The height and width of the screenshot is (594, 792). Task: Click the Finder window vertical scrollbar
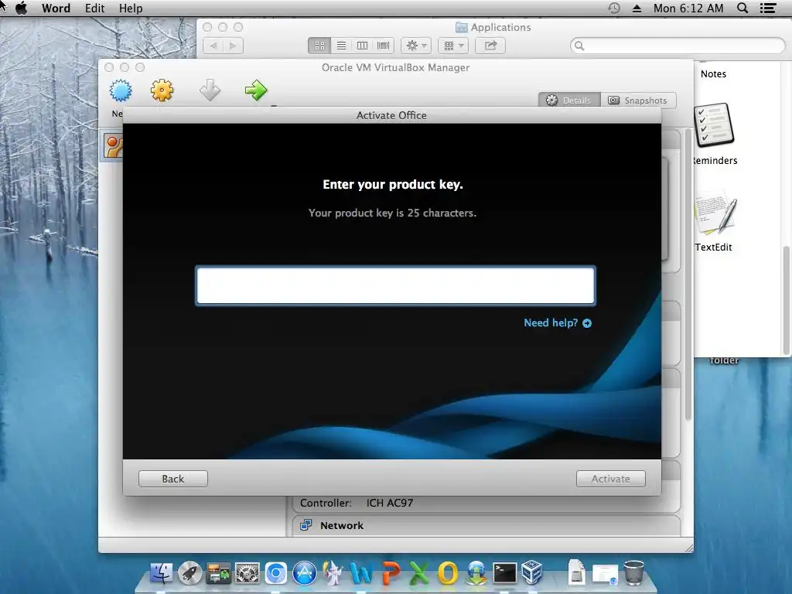click(x=787, y=299)
